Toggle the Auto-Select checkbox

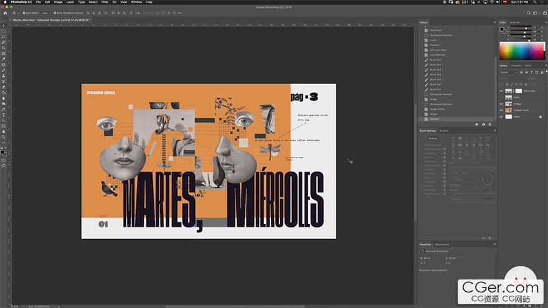pyautogui.click(x=24, y=13)
